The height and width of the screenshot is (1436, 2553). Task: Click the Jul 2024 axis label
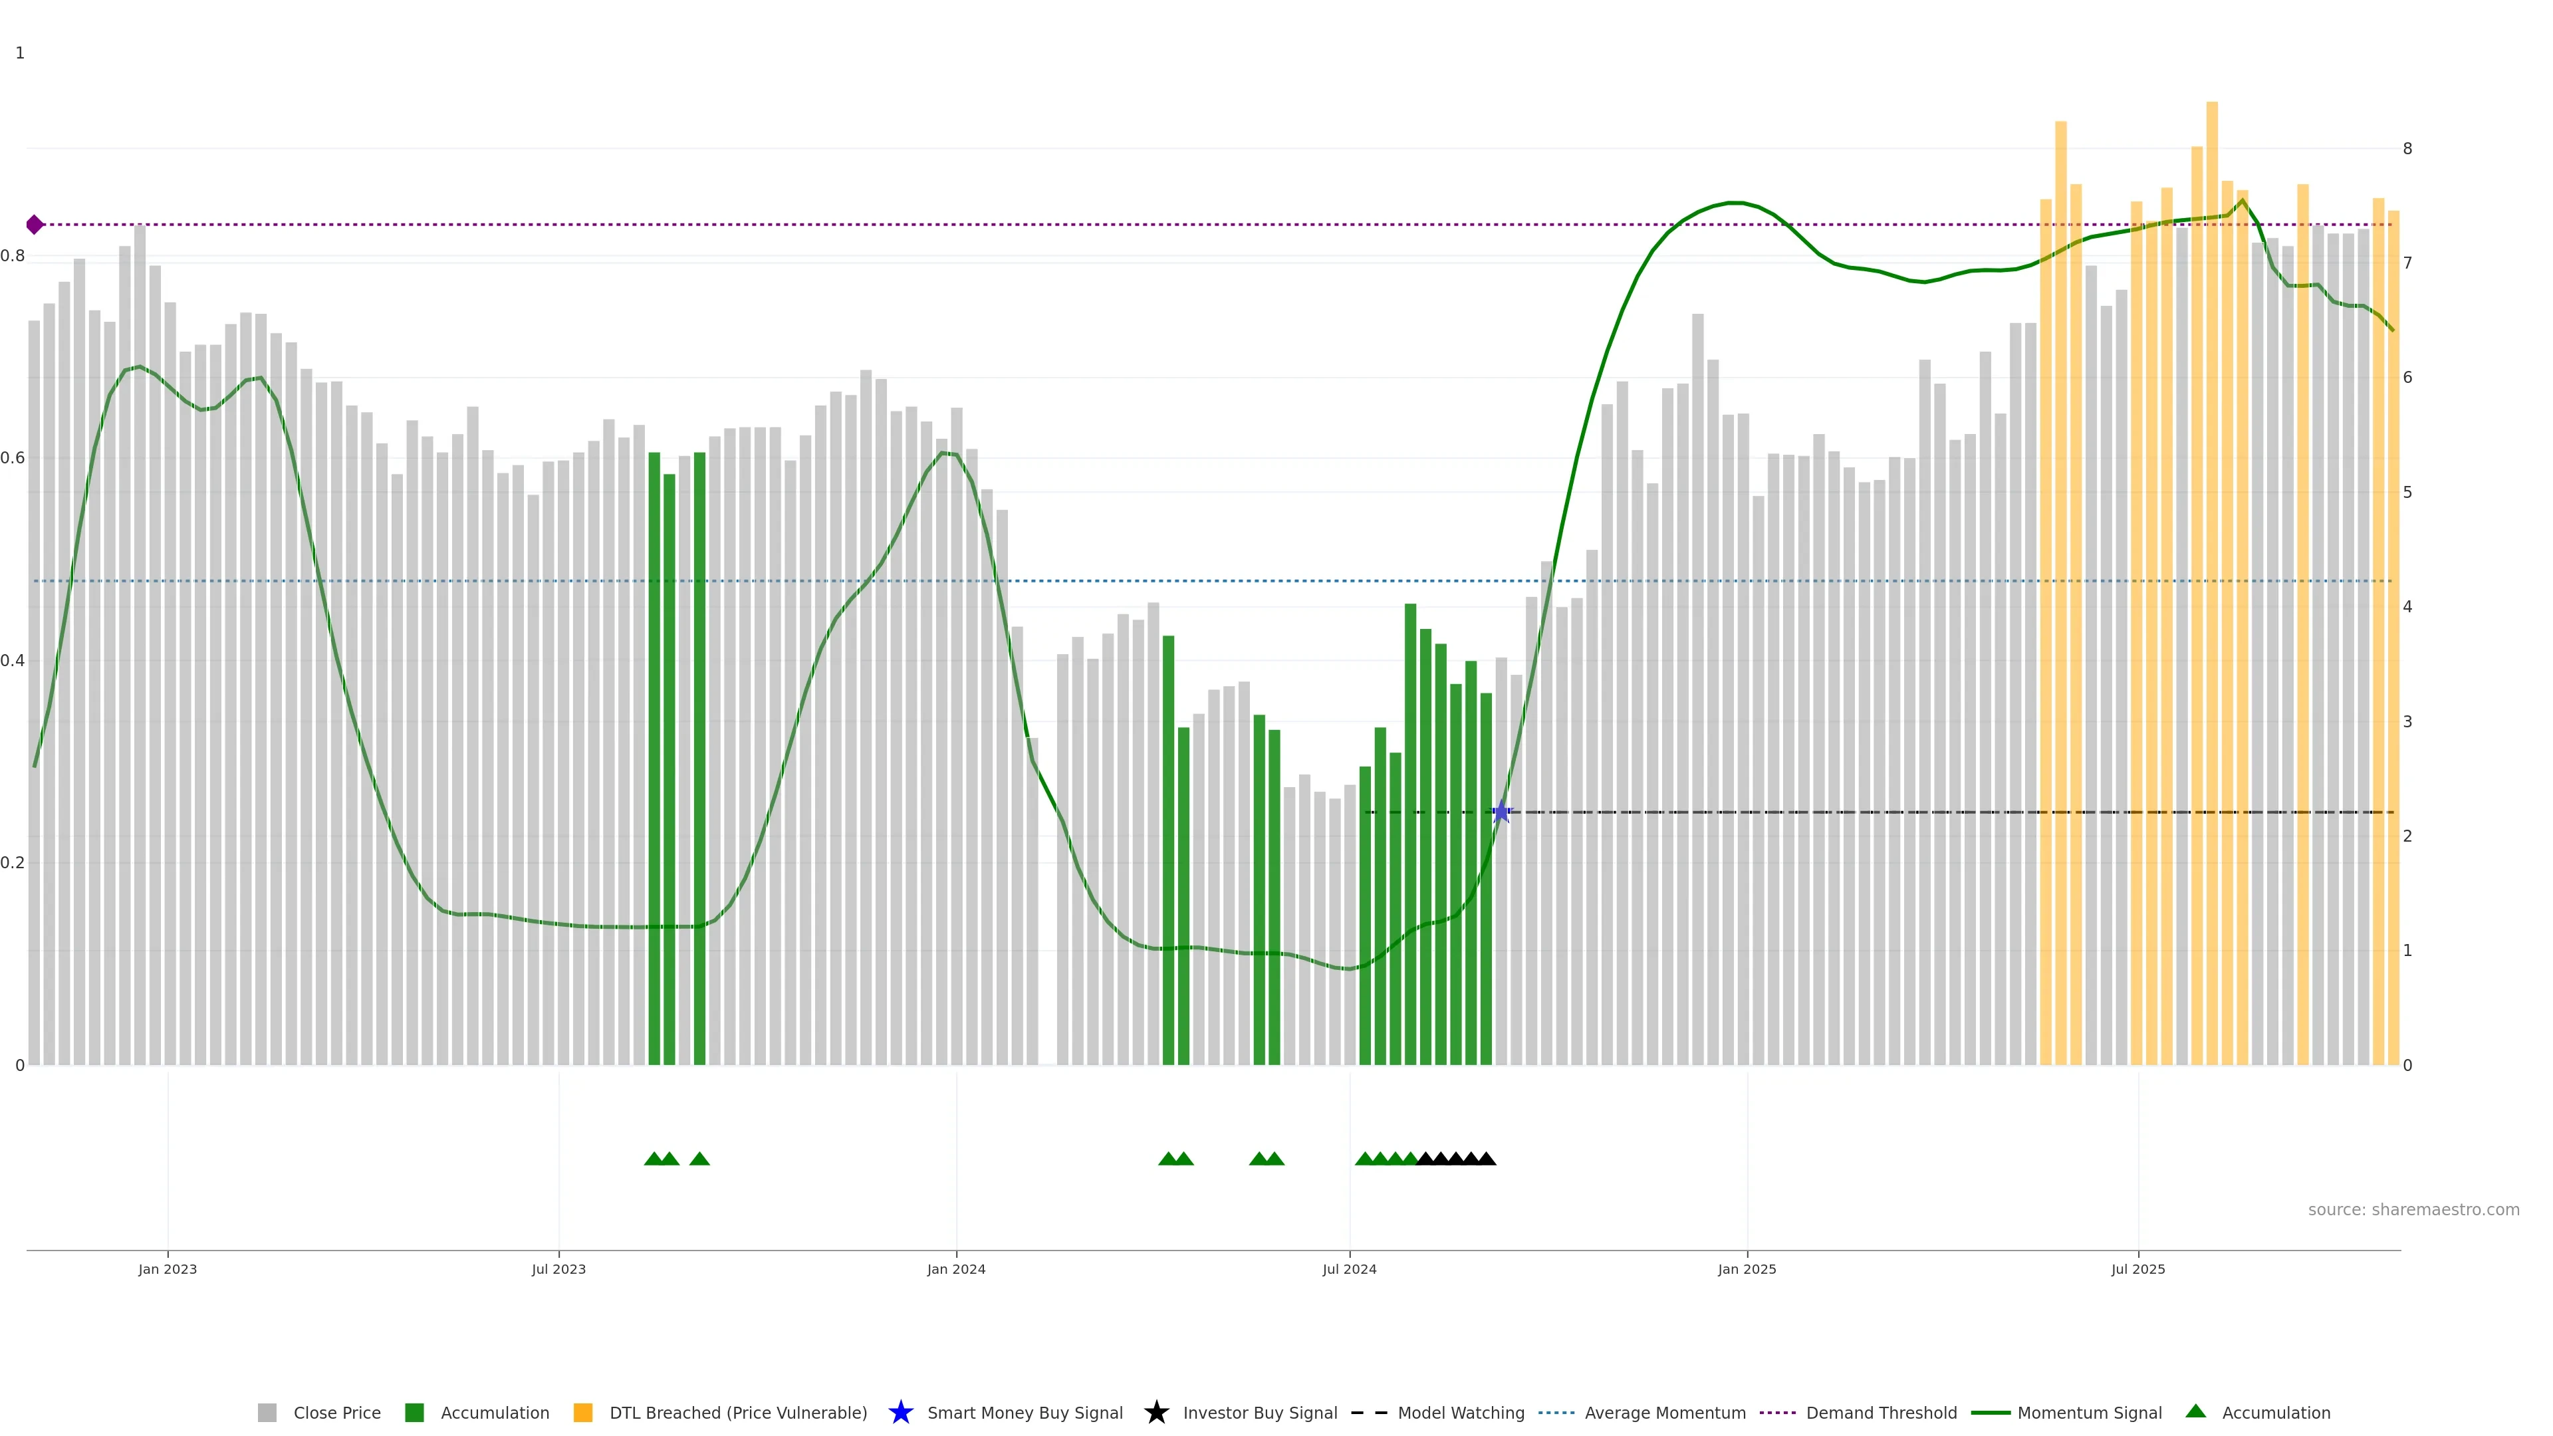click(1349, 1270)
